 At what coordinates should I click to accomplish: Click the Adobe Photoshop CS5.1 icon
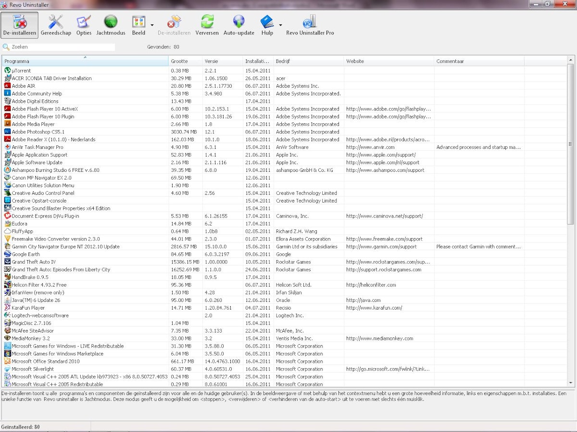pyautogui.click(x=7, y=132)
